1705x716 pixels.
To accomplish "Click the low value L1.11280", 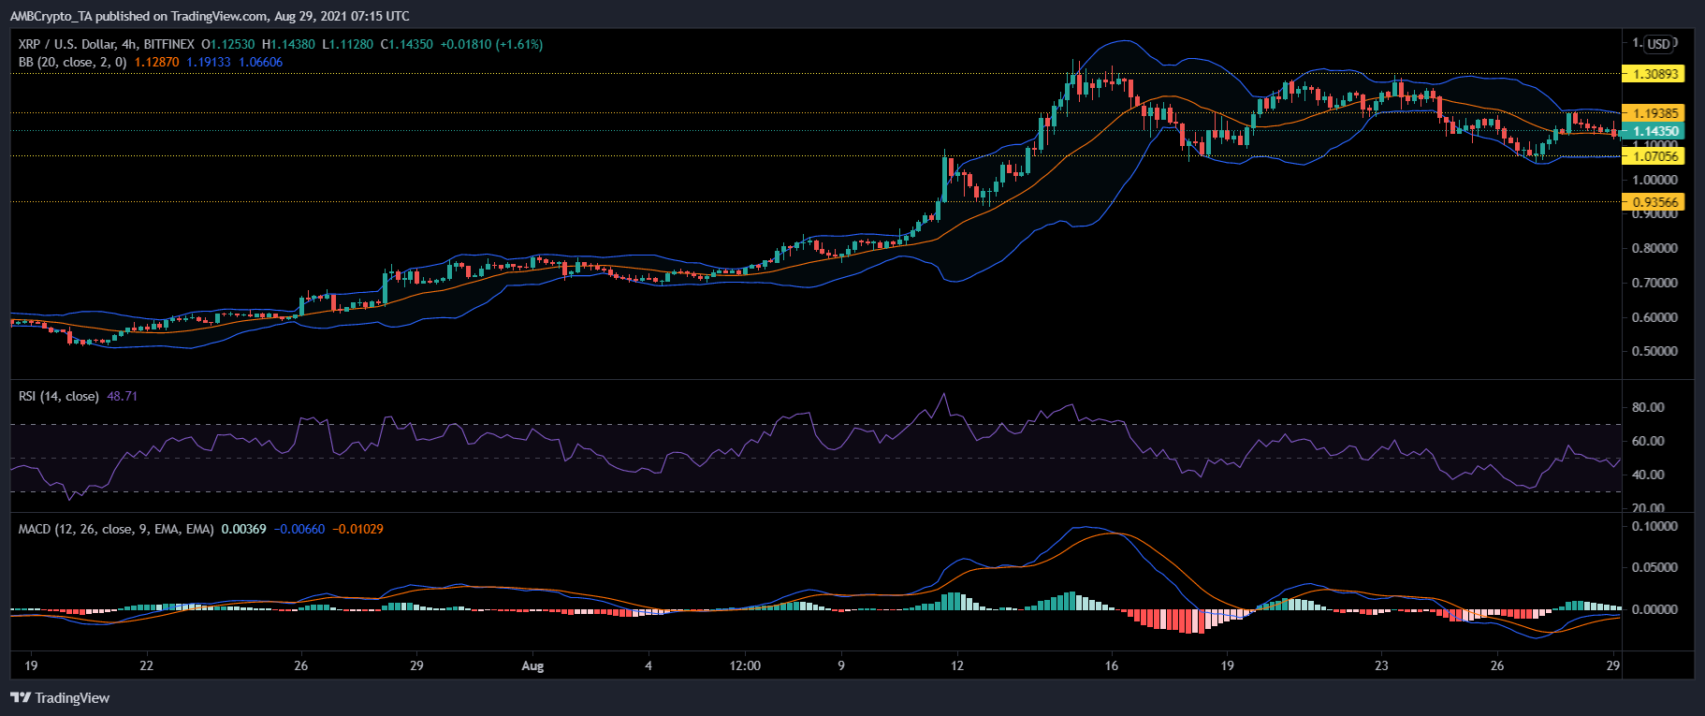I will pos(347,44).
